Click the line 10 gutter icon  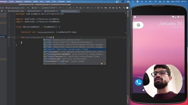pyautogui.click(x=12, y=37)
